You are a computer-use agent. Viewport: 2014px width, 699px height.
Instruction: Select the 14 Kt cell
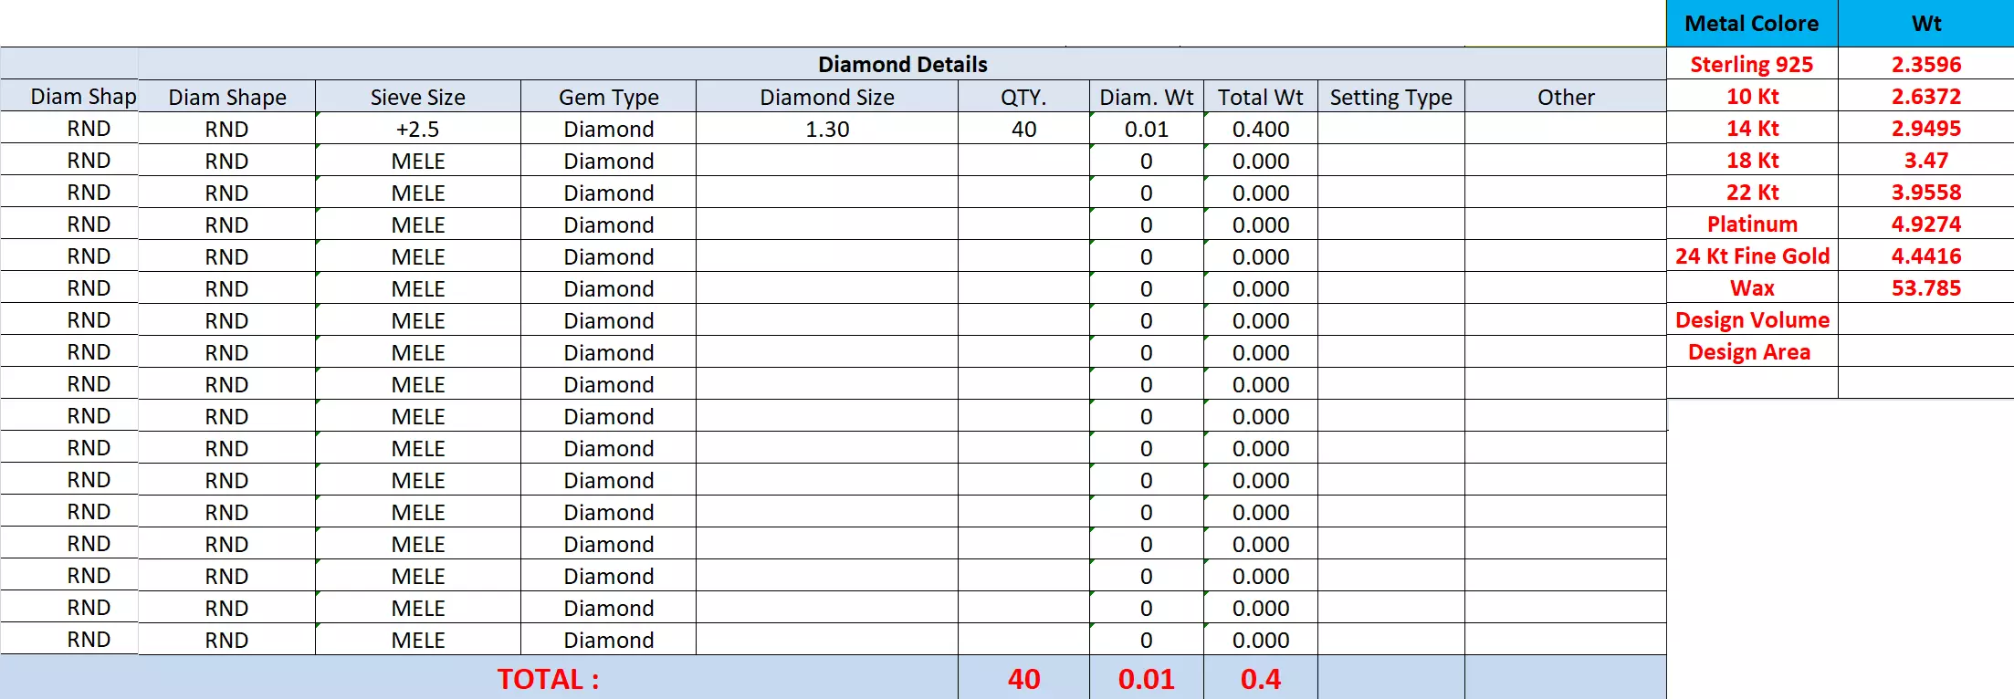pos(1752,128)
